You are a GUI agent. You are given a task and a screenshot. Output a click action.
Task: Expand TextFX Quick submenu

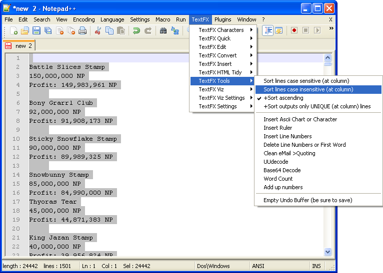point(223,38)
